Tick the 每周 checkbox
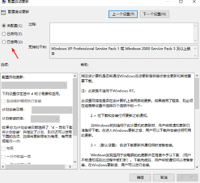200x183 pixels. pyautogui.click(x=4, y=148)
